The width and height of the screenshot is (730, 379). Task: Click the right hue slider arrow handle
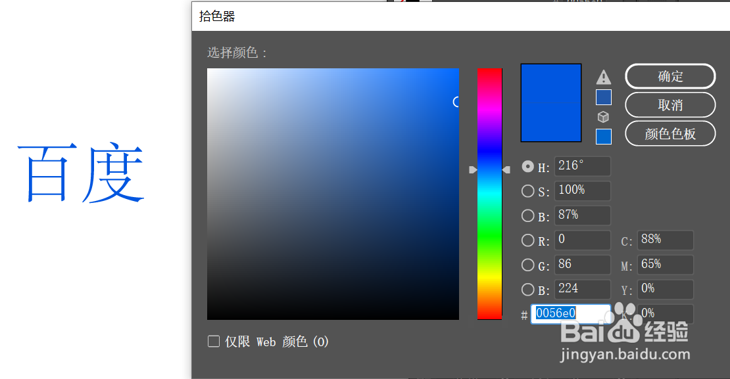click(506, 169)
